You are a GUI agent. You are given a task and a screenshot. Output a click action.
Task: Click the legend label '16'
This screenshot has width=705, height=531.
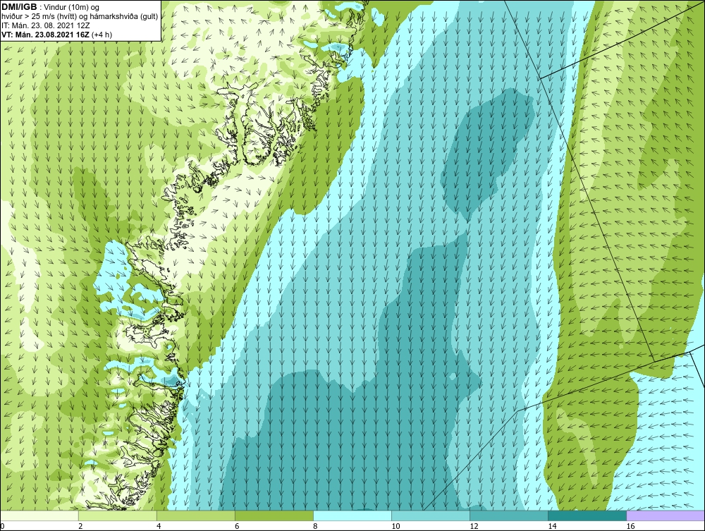[631, 527]
